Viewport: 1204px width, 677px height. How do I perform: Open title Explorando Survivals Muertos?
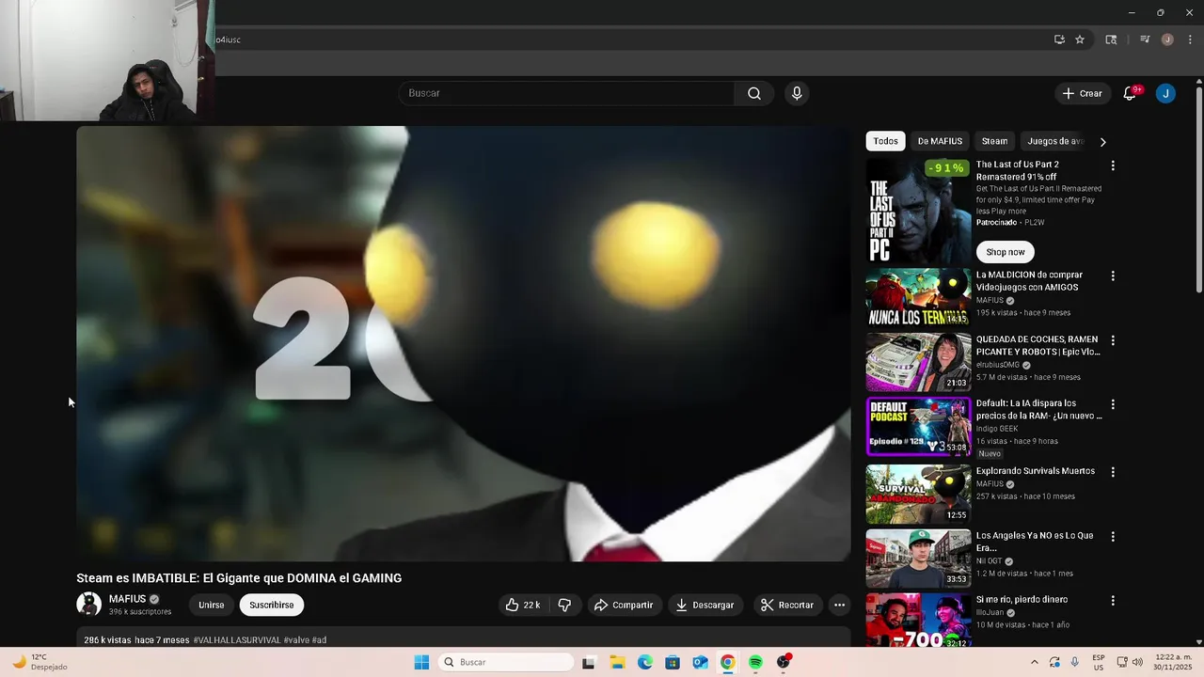(x=1036, y=471)
